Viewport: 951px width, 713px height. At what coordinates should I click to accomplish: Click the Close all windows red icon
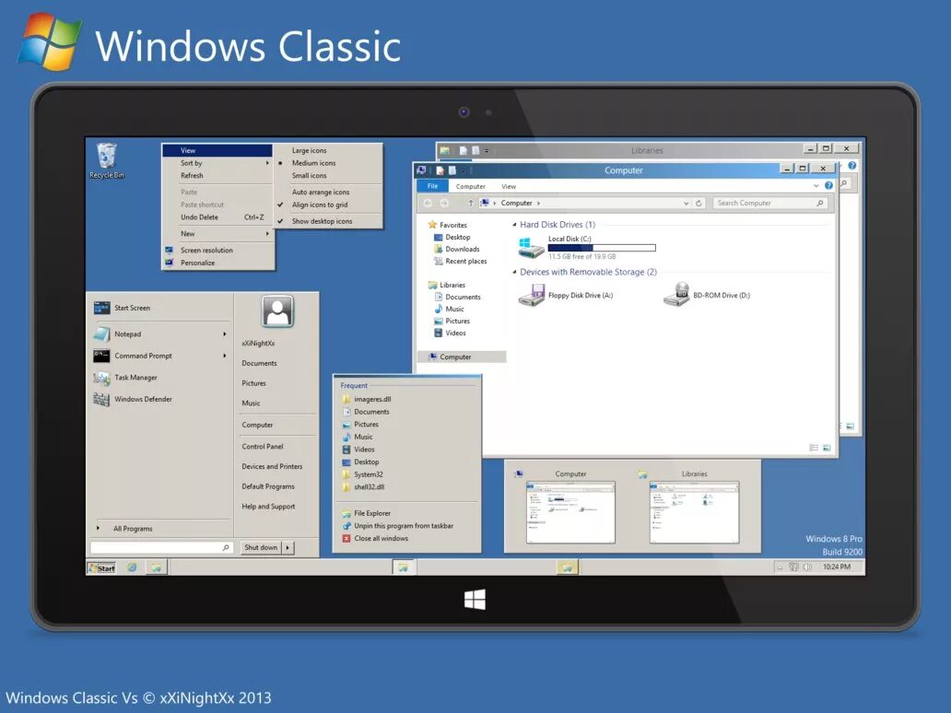[x=346, y=538]
